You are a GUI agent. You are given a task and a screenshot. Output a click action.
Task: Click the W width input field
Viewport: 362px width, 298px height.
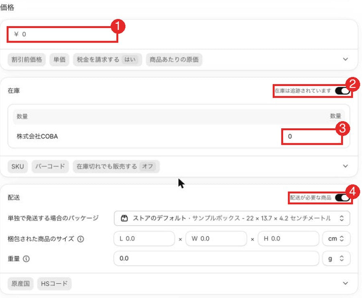pos(216,238)
